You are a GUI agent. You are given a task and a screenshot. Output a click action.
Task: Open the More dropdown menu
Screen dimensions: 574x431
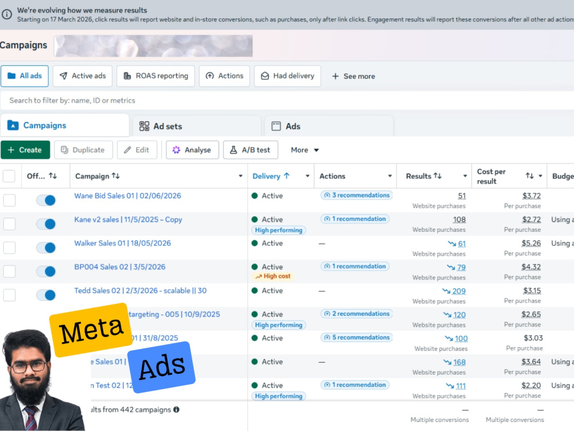305,150
